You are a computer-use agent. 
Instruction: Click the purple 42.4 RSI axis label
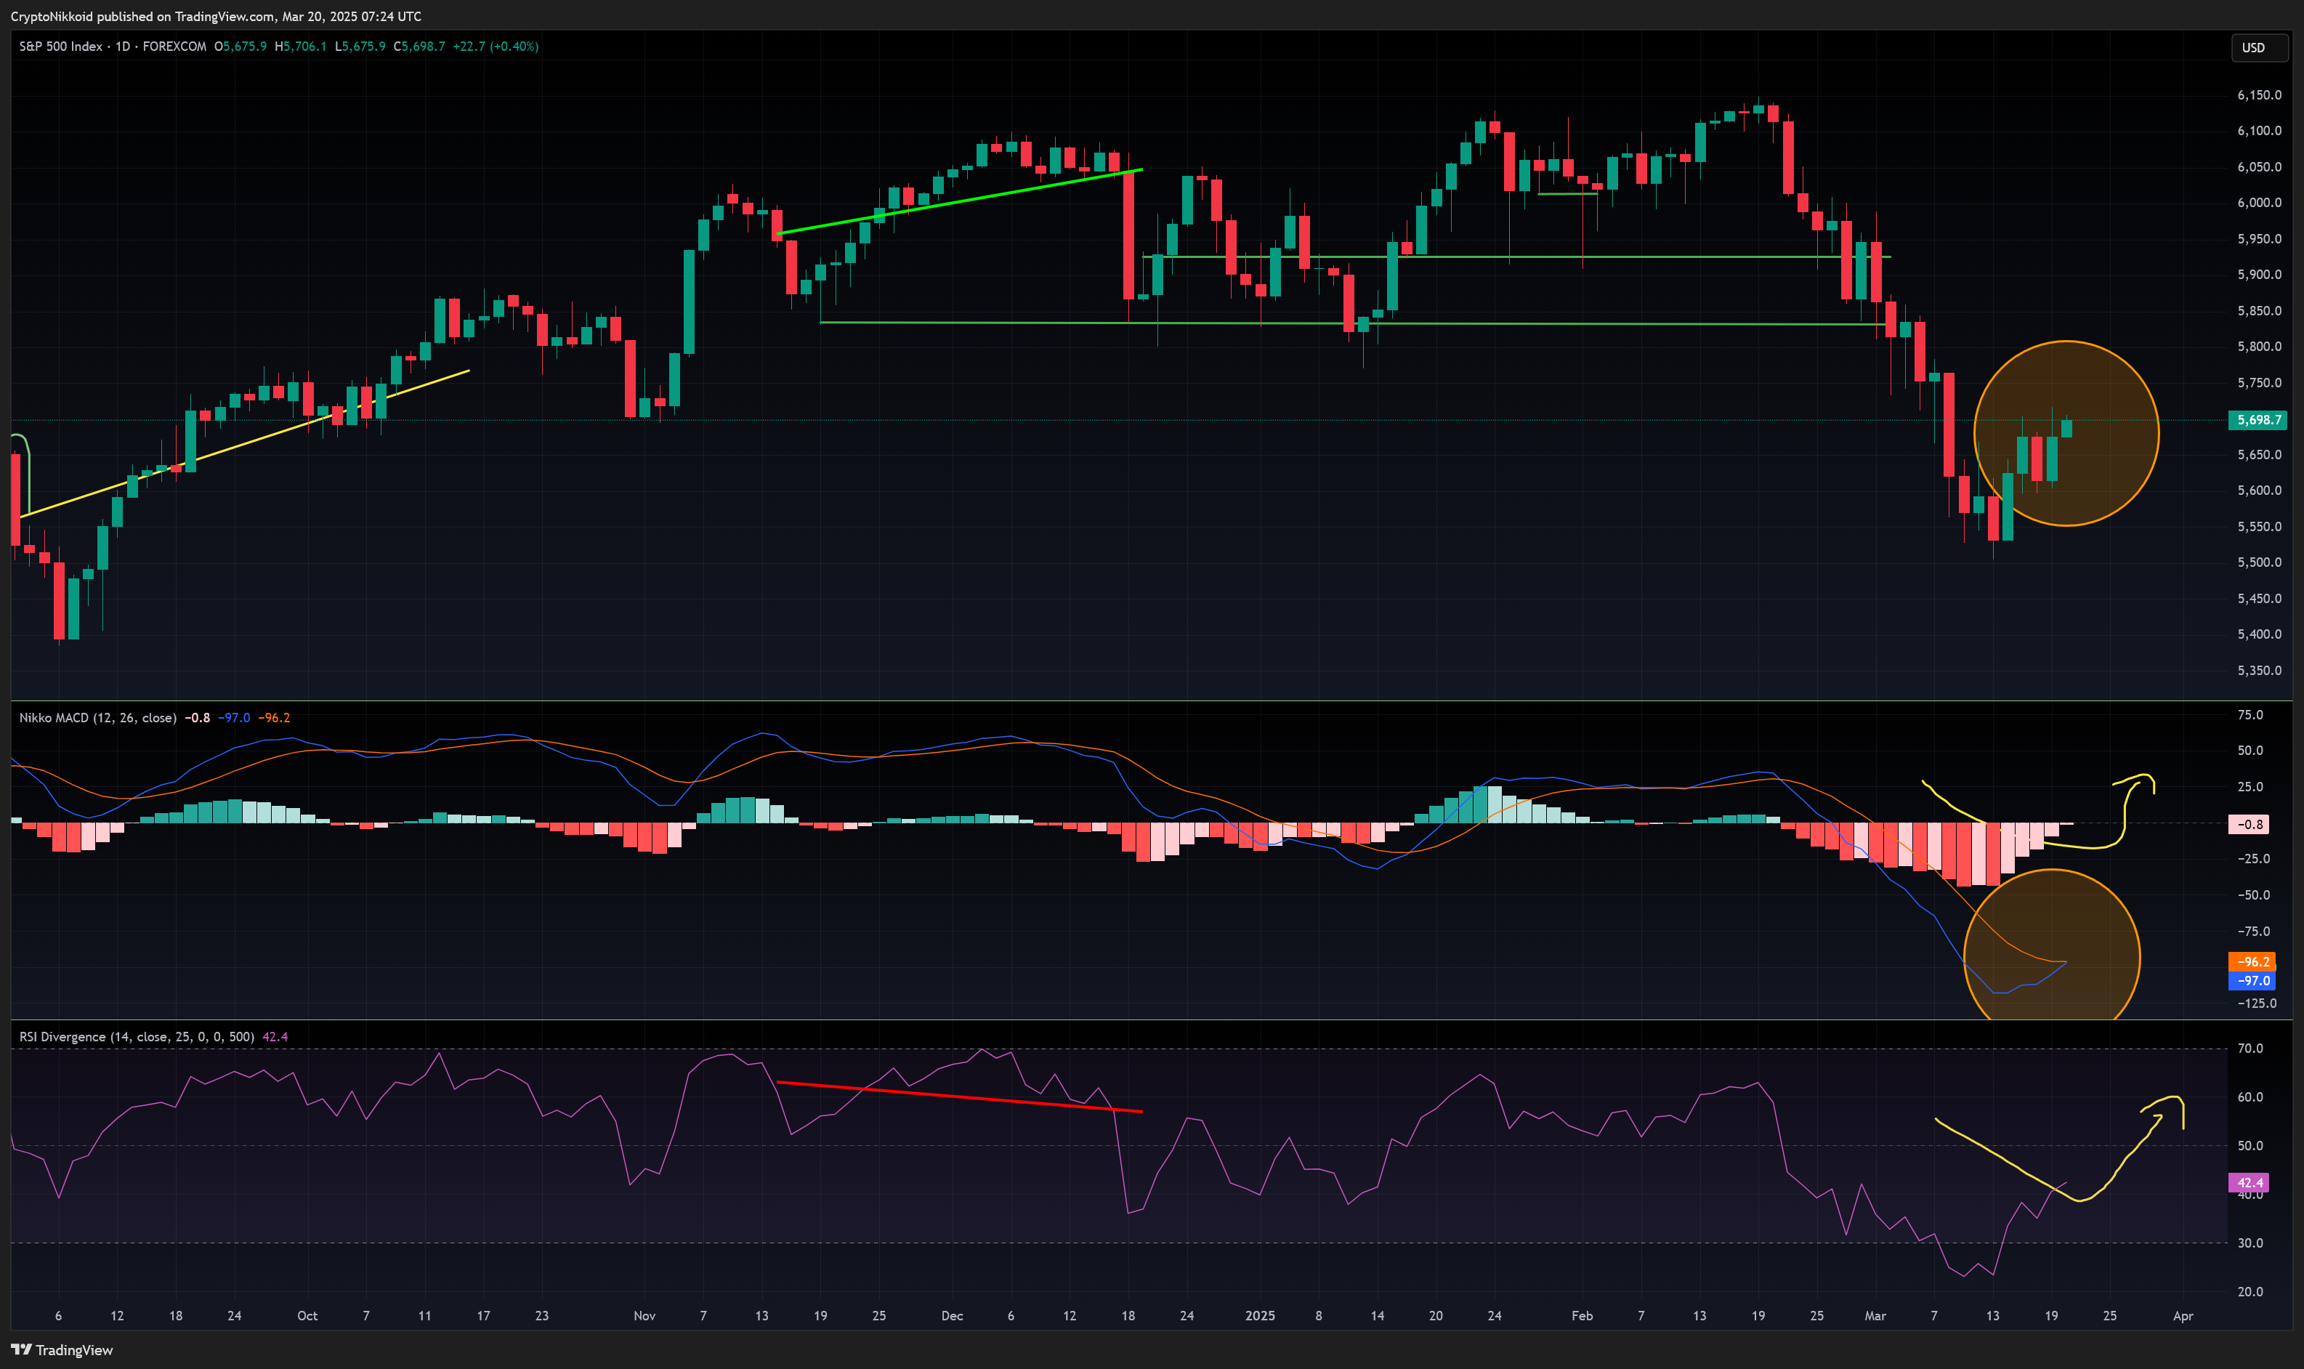point(2248,1183)
